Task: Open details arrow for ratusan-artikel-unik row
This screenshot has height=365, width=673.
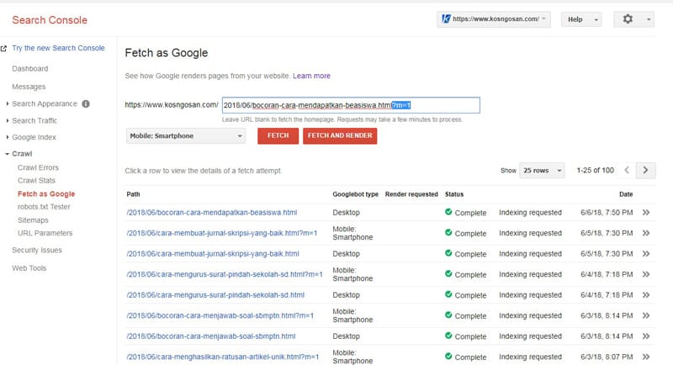Action: [646, 357]
